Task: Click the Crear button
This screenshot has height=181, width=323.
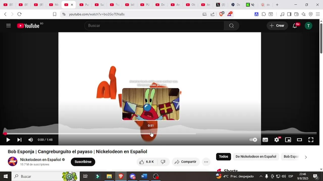Action: [x=277, y=26]
